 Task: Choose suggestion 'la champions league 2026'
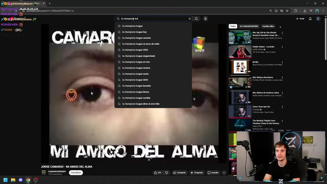click(x=153, y=50)
